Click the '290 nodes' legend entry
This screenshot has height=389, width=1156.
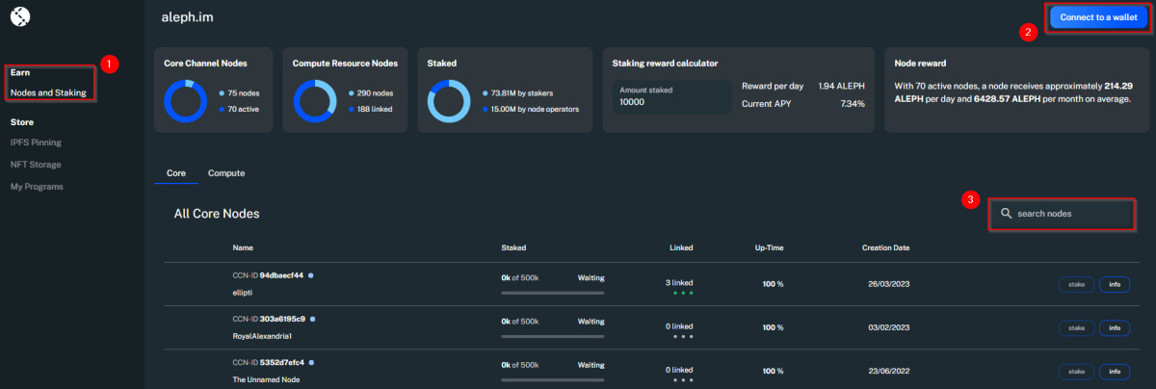tap(373, 93)
